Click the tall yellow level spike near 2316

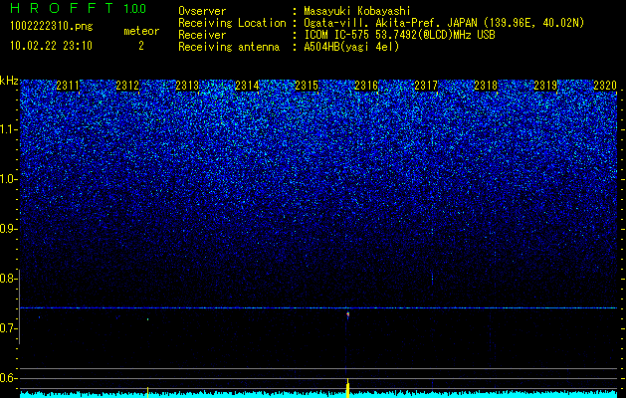(x=347, y=388)
